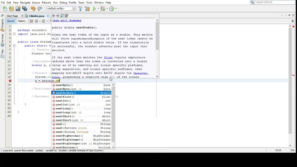This screenshot has width=297, height=167.
Task: Open the java.util.Scanner link
Action: [67, 21]
